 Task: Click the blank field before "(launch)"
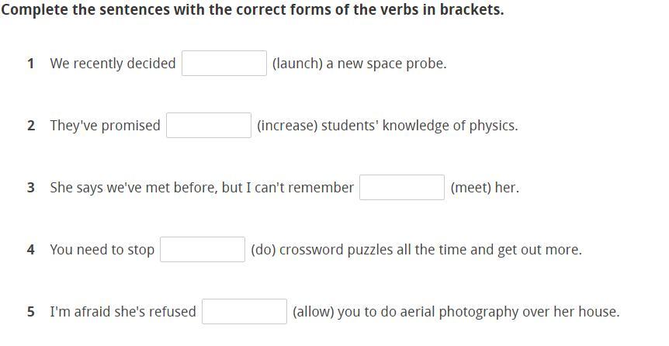(x=224, y=64)
